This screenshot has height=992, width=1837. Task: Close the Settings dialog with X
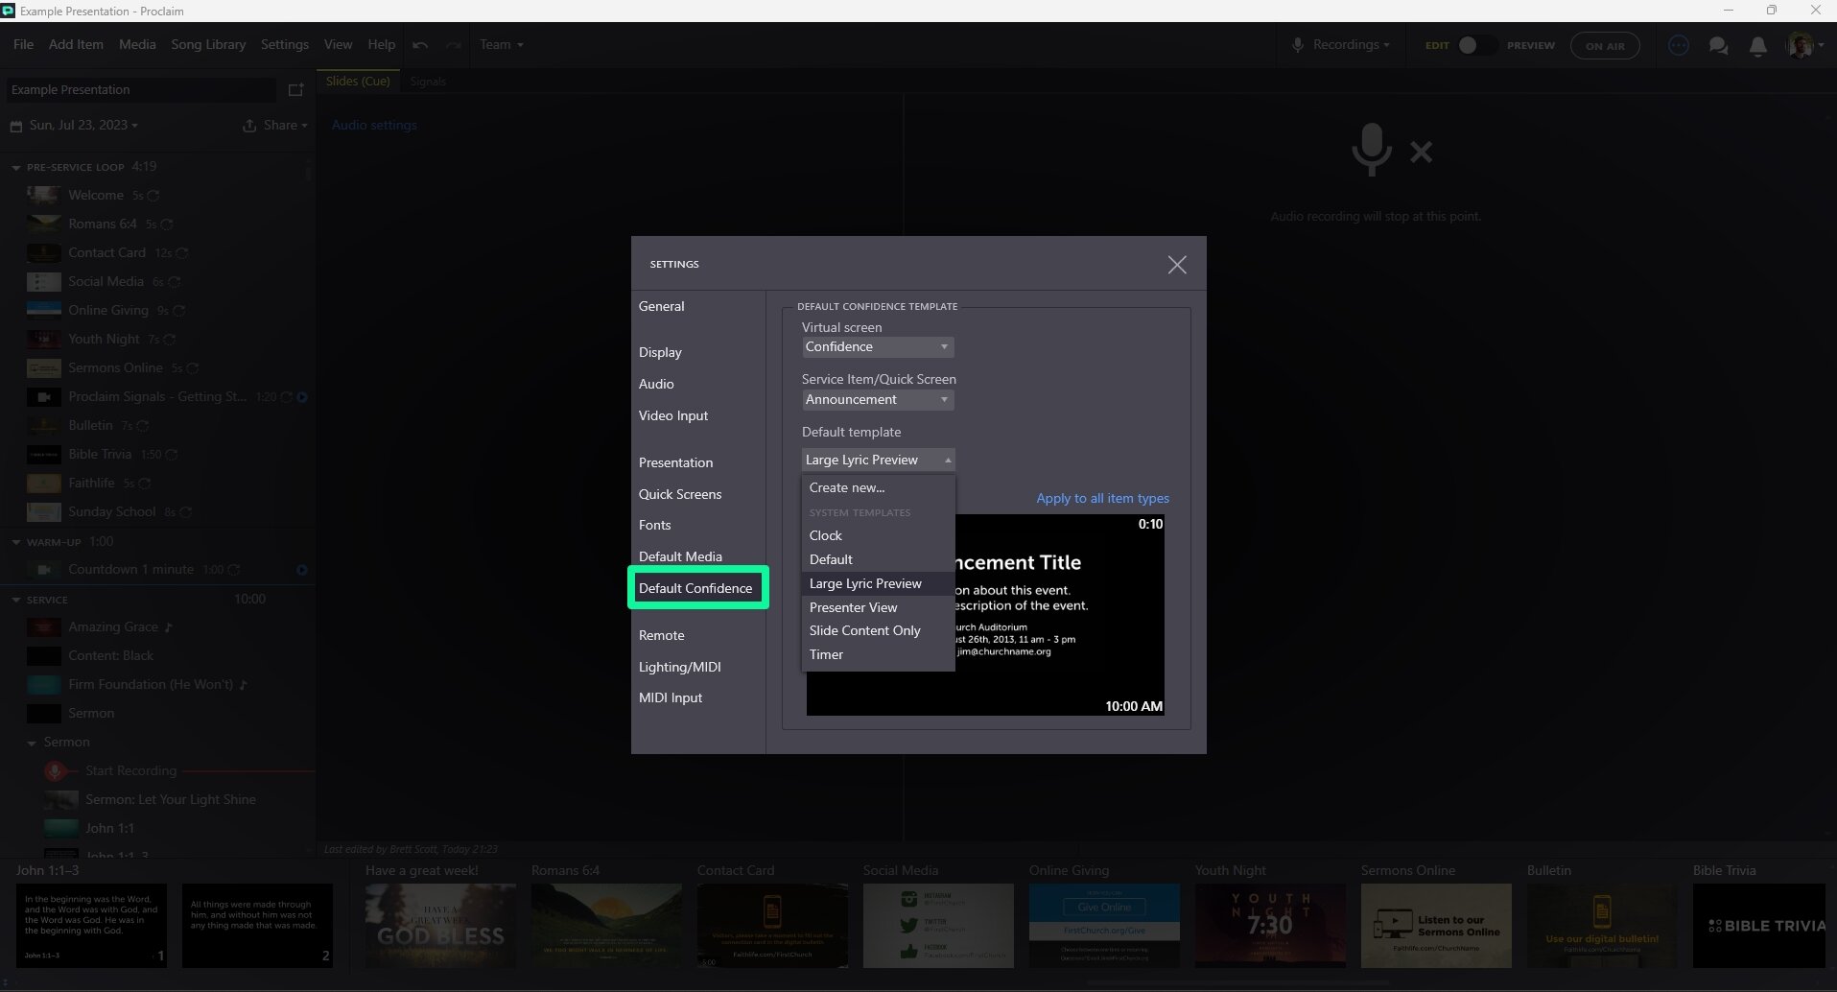click(1177, 265)
